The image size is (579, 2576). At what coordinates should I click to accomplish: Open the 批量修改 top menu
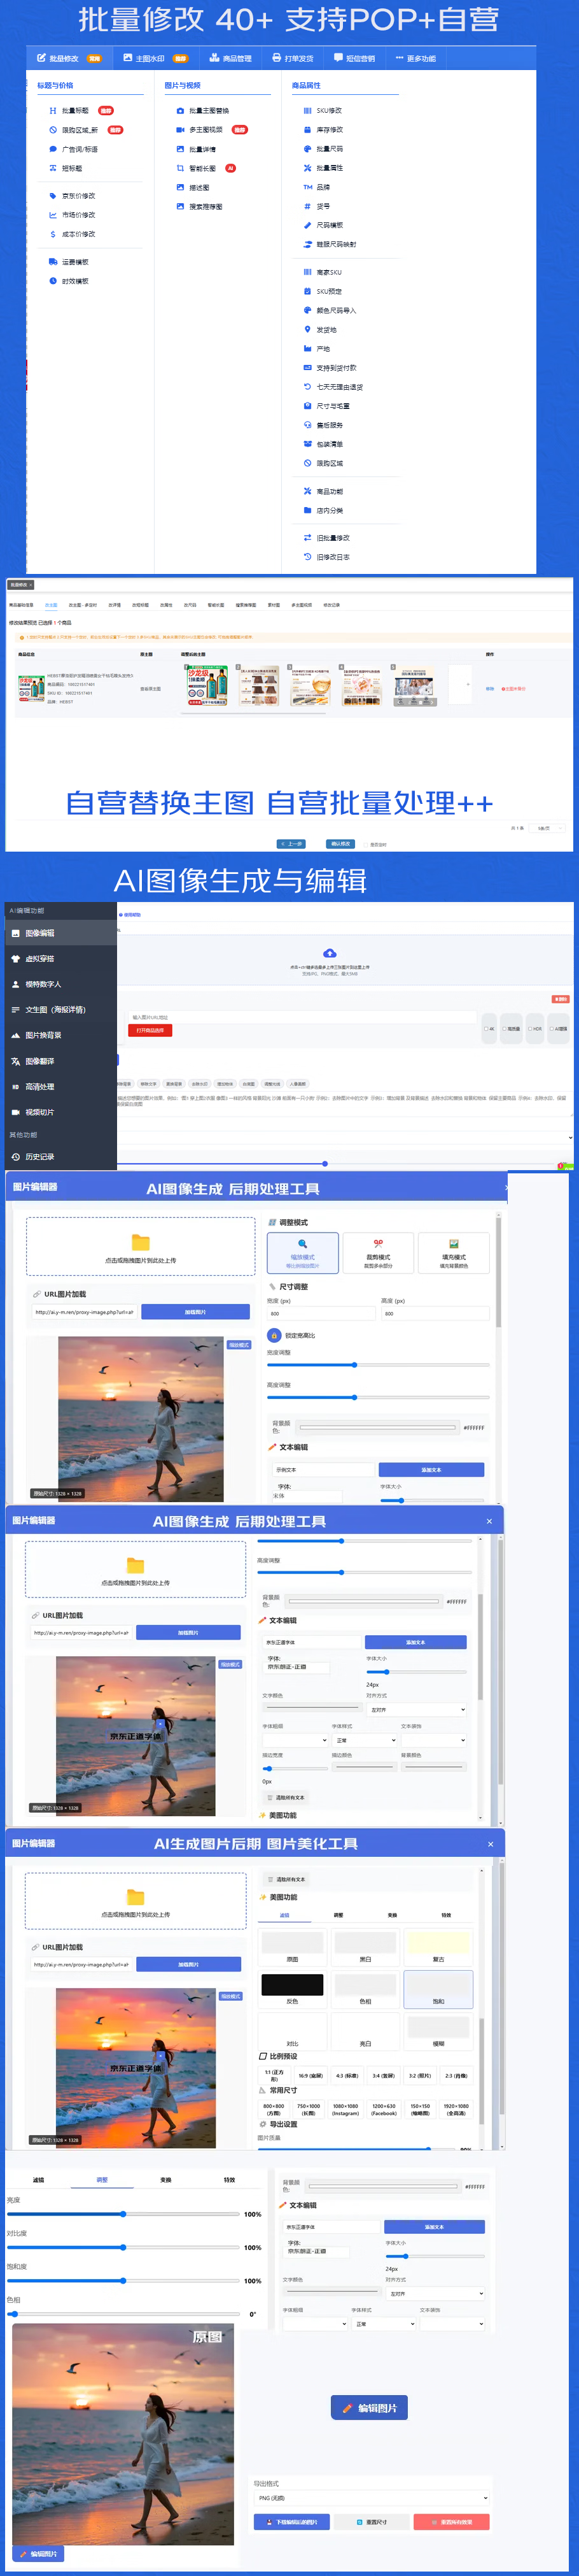pos(69,59)
